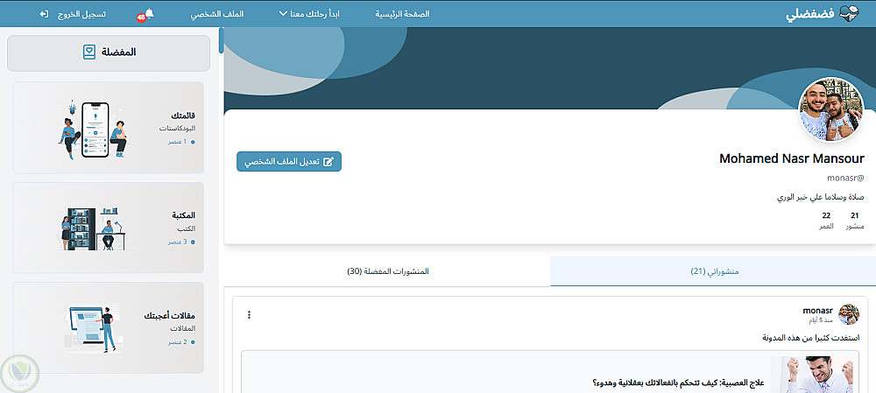Click the منذ 5 أيام timestamp
Image resolution: width=876 pixels, height=393 pixels.
(822, 321)
